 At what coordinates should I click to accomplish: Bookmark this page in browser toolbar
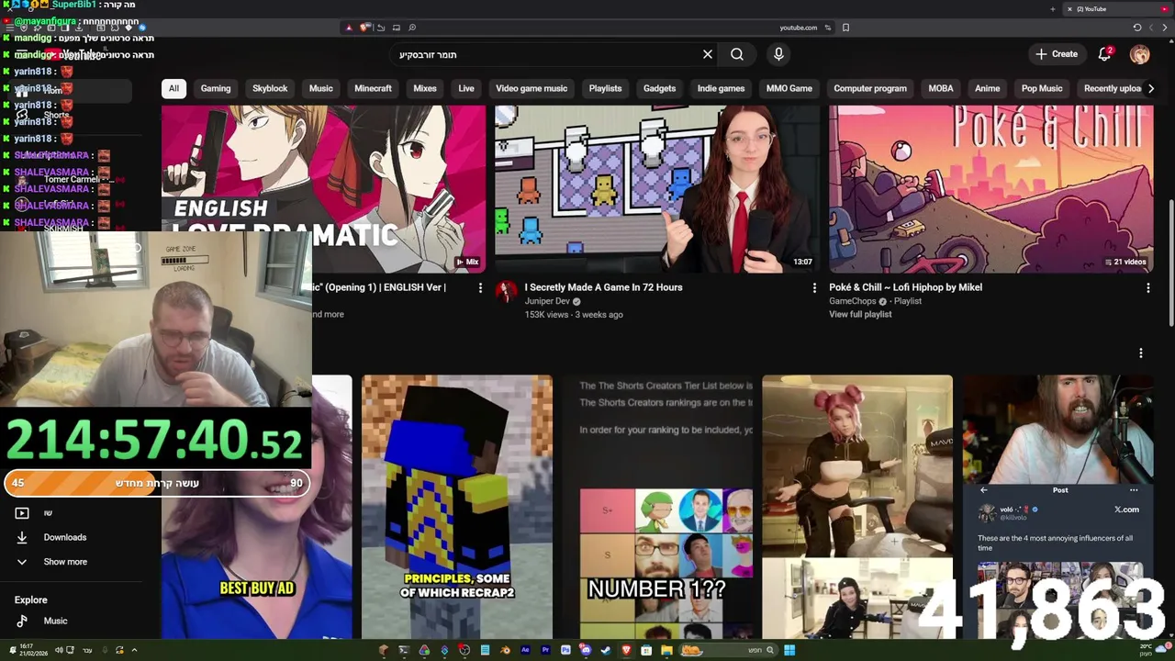coord(845,28)
